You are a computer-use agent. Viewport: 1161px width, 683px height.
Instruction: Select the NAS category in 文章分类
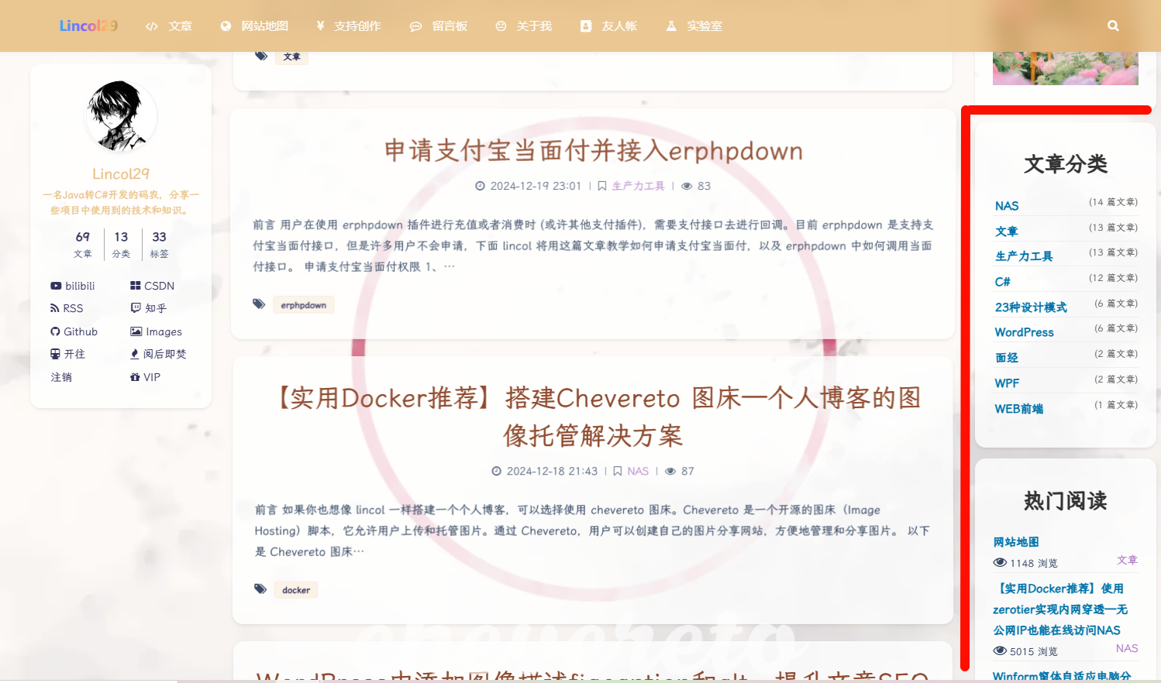[1007, 206]
